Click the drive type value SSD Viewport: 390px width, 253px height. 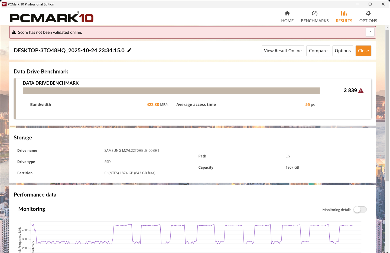point(108,162)
